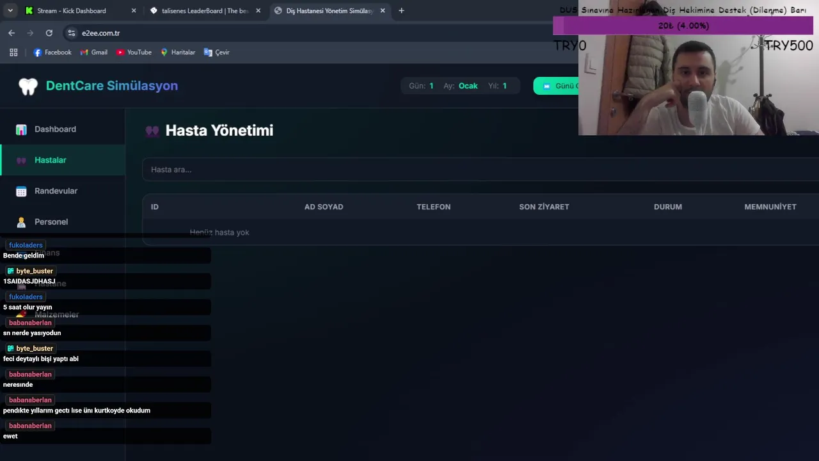Click chat message 'Bende geldim'

pos(24,255)
